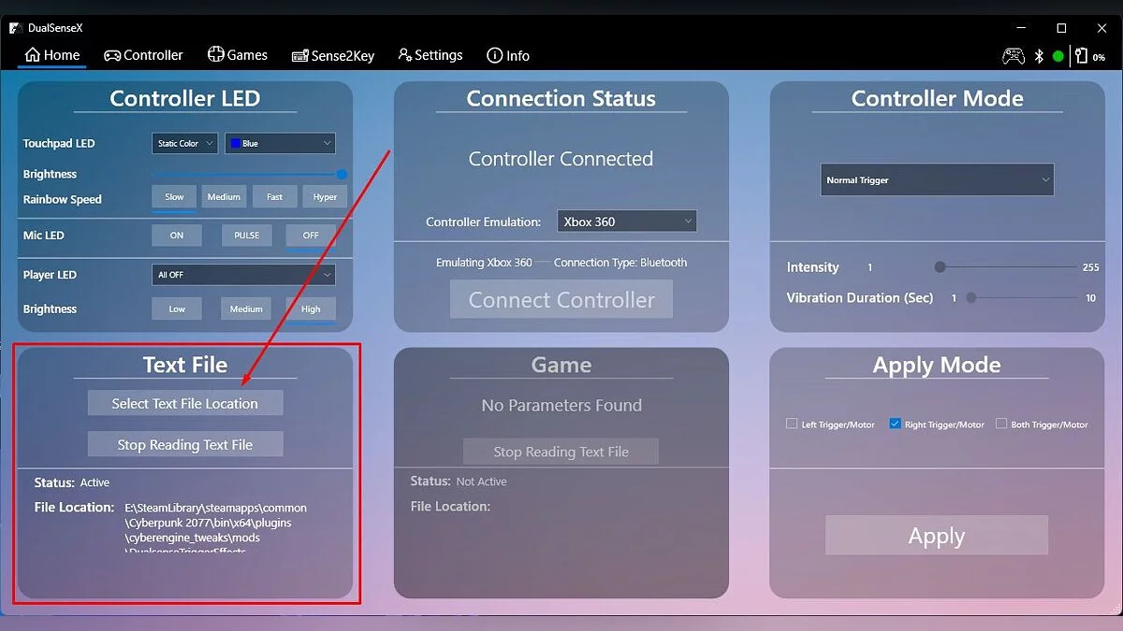Screen dimensions: 1123x631
Task: Click the battery level icon
Action: (1081, 56)
